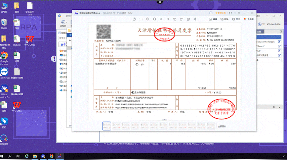Viewport: 287px width, 161px height.
Task: Open the Google Chrome desktop shortcut
Action: tap(4, 59)
